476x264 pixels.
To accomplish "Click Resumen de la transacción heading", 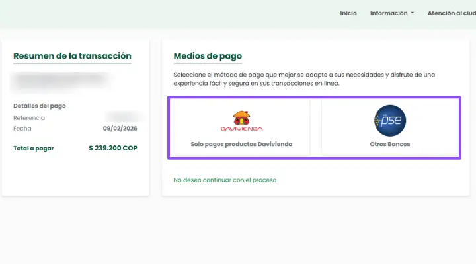I will (x=72, y=56).
